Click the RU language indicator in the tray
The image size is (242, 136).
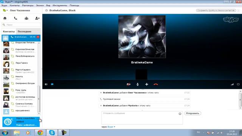click(199, 132)
